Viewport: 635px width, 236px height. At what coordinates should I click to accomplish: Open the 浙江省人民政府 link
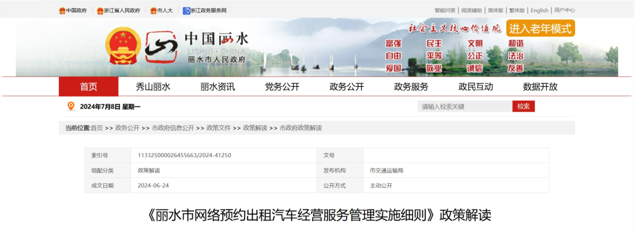122,11
